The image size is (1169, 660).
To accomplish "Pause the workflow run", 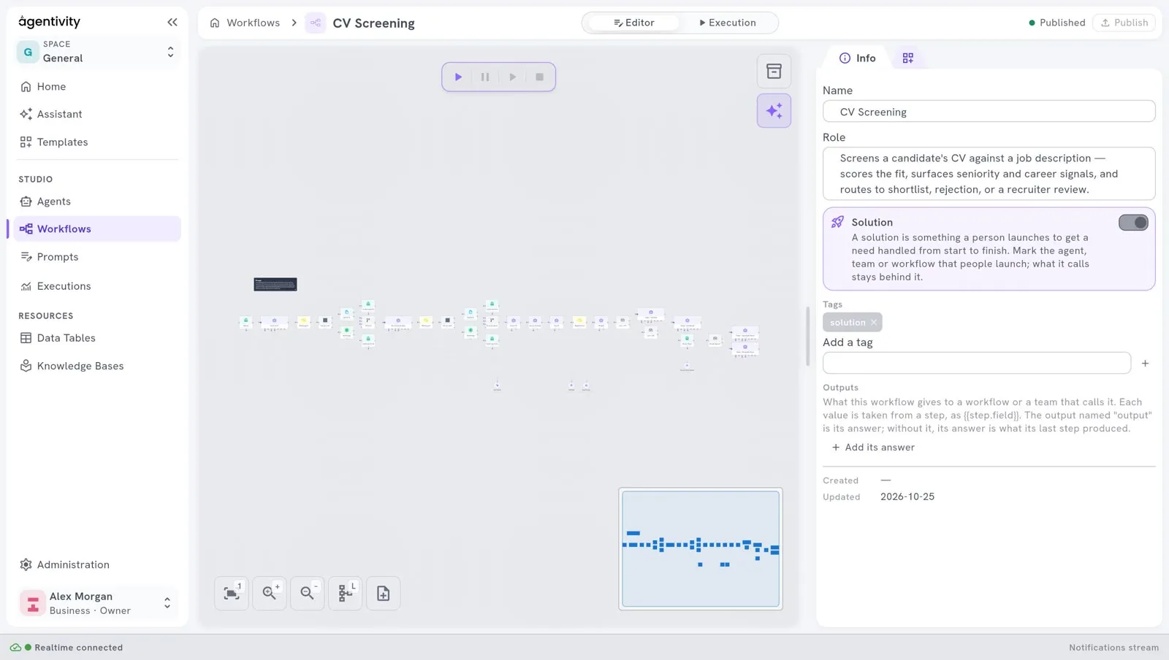I will click(485, 77).
